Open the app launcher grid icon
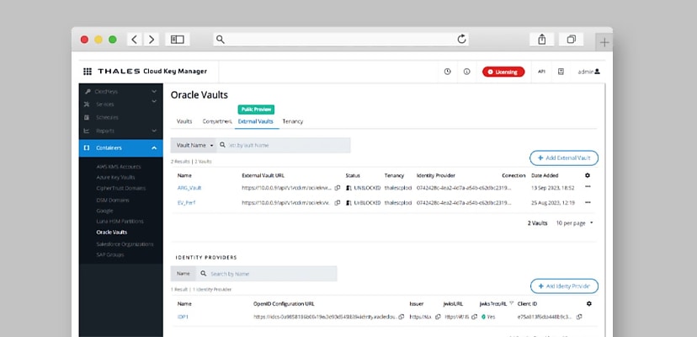 click(88, 72)
